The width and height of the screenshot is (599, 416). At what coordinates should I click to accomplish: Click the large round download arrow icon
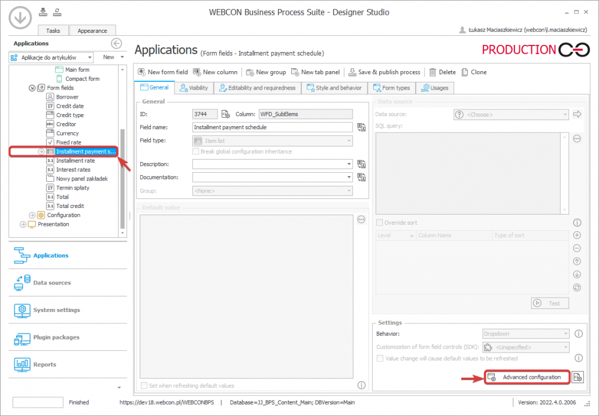[20, 17]
